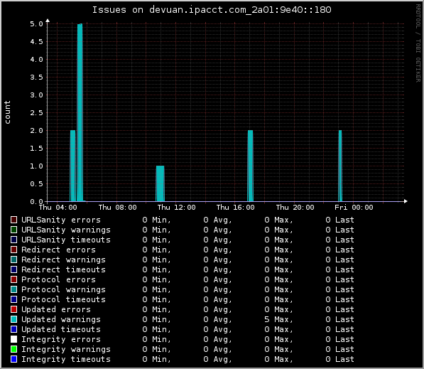Click the Integrity errors white swatch
Screen dimensions: 424x369
click(13, 339)
